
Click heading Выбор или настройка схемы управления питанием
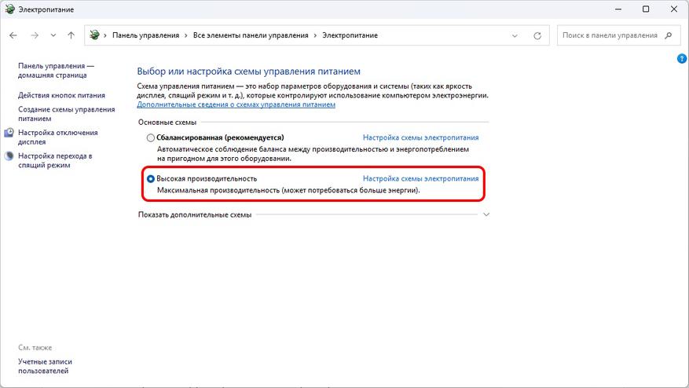[249, 71]
